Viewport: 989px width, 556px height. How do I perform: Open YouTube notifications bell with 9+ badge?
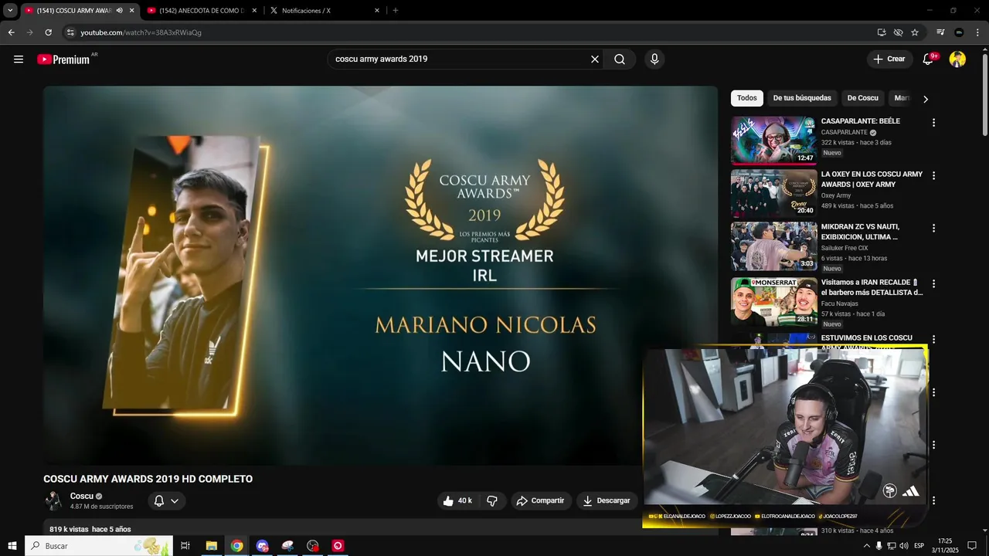click(x=929, y=59)
